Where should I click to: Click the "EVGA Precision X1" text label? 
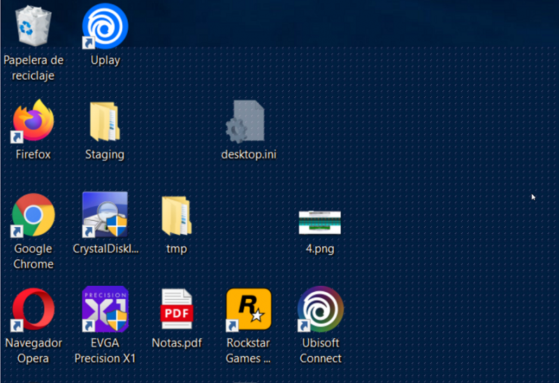coord(105,351)
